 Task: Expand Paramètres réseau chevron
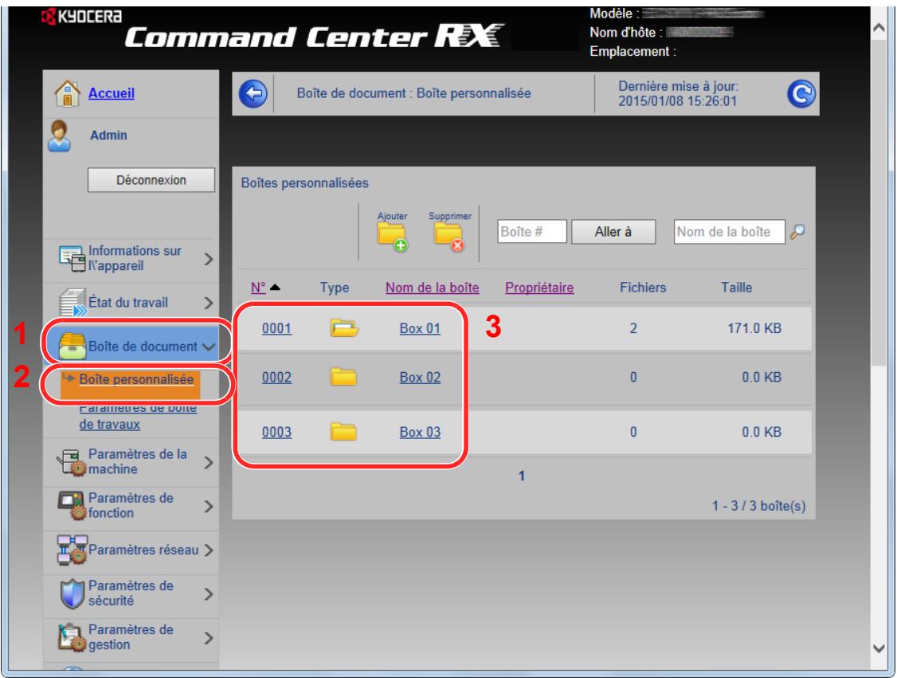(x=208, y=551)
